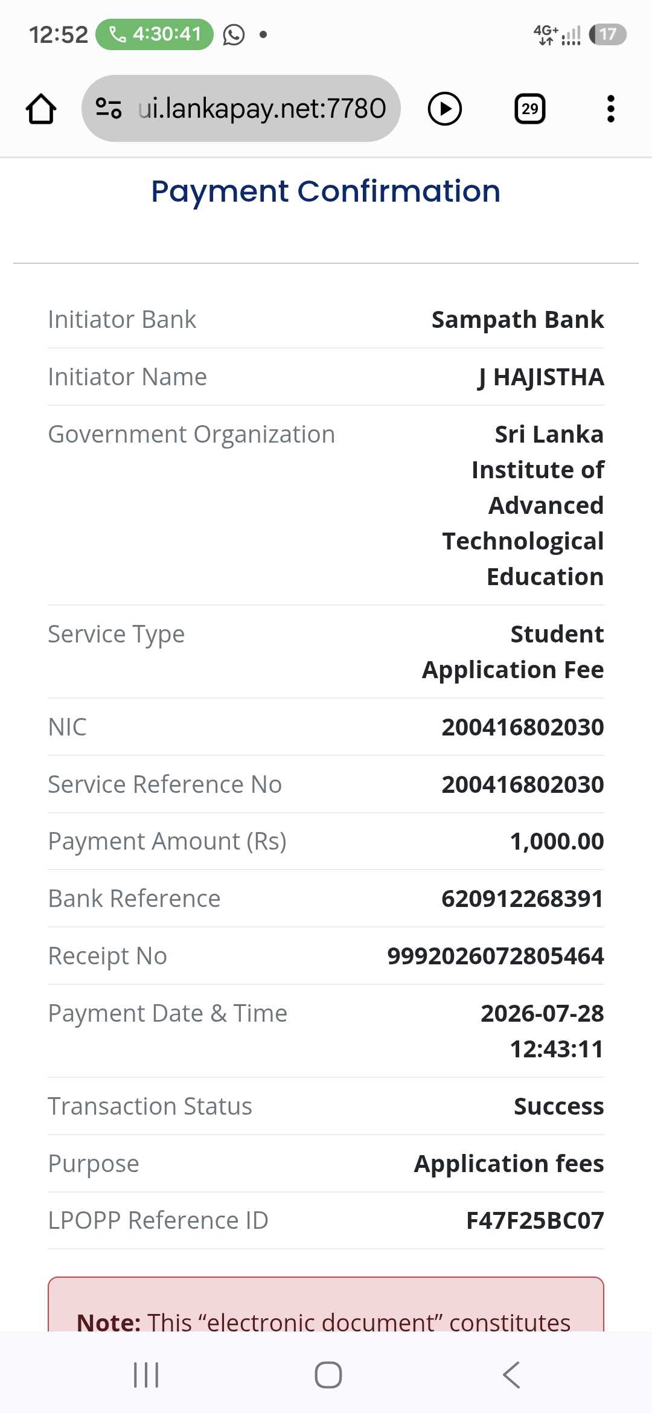Tap the pink Note electronic document box
The width and height of the screenshot is (652, 1413).
pos(326,1304)
